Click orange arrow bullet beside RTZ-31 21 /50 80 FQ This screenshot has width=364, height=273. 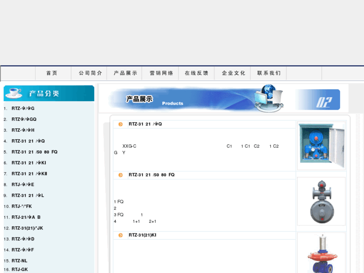click(x=121, y=175)
